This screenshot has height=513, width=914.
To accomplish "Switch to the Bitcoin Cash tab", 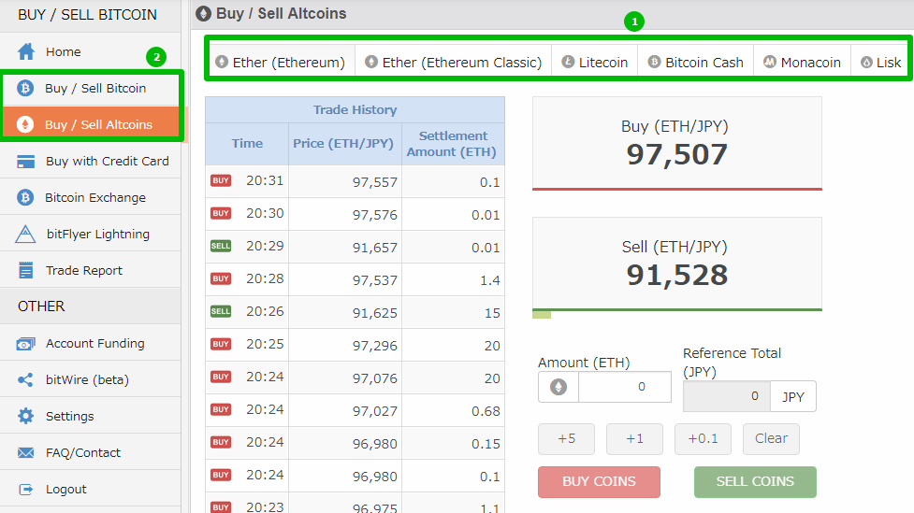I will pos(695,63).
